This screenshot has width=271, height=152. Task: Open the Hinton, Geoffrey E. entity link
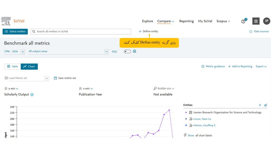click(205, 125)
